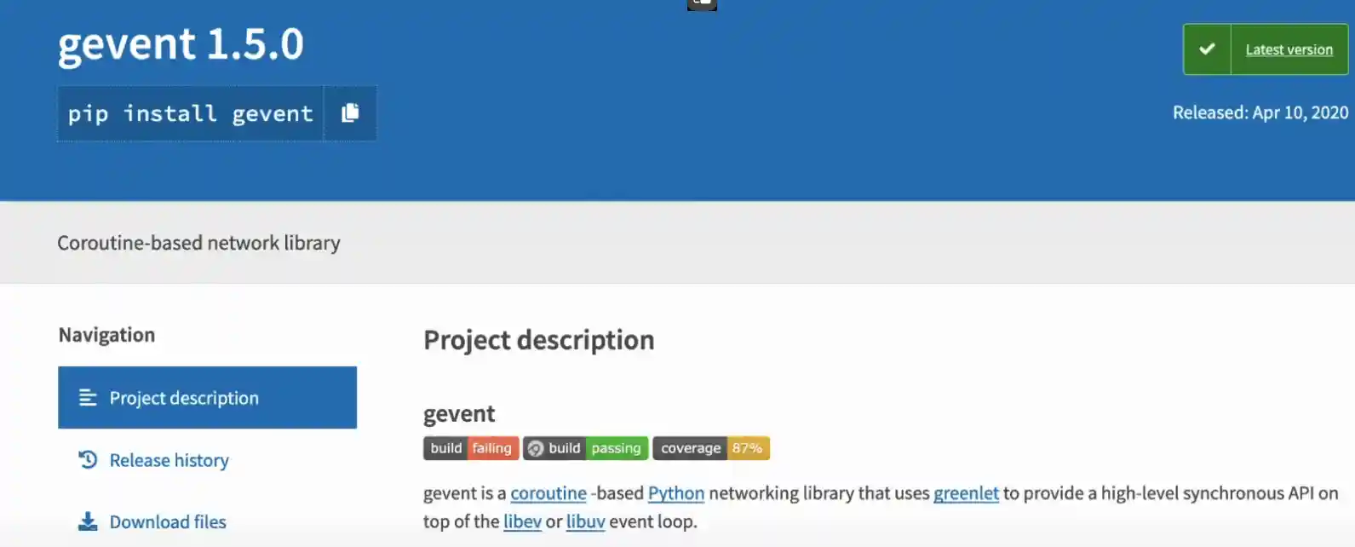
Task: Click the Project description list icon
Action: [88, 398]
